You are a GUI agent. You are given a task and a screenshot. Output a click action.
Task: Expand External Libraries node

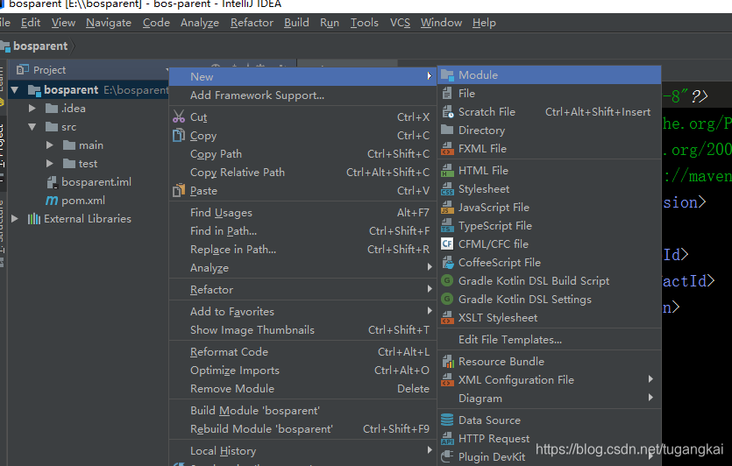point(15,219)
